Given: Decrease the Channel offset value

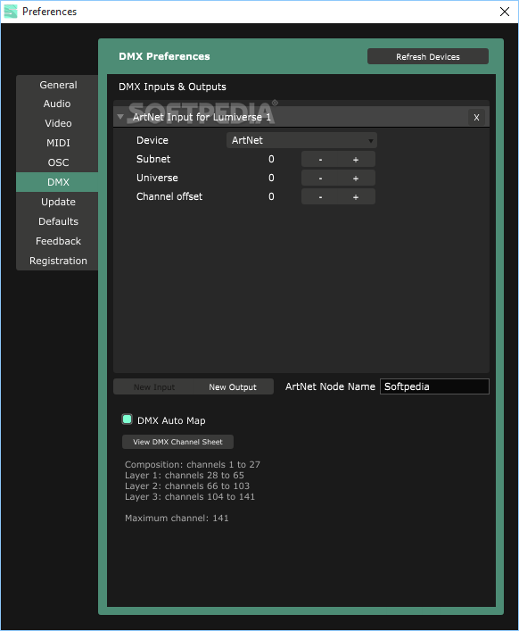Looking at the screenshot, I should pyautogui.click(x=320, y=196).
